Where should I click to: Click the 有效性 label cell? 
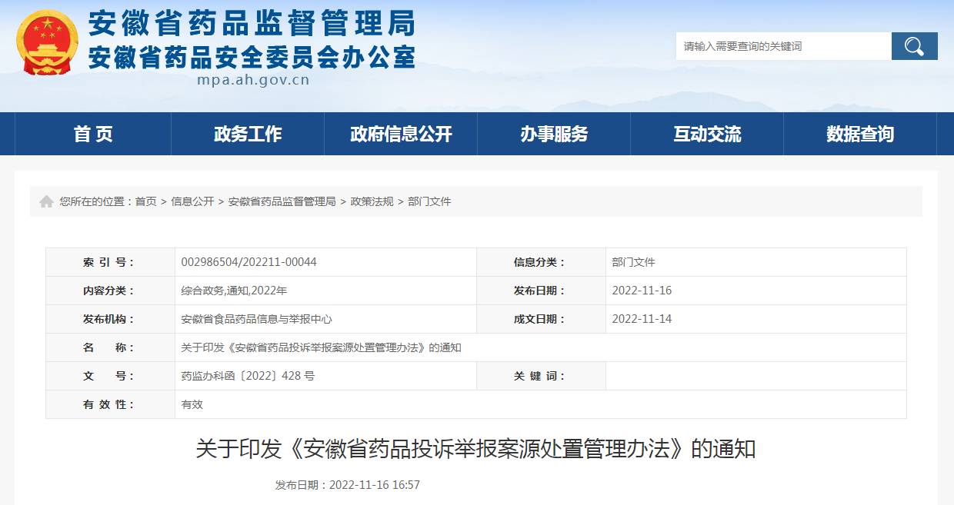(110, 404)
